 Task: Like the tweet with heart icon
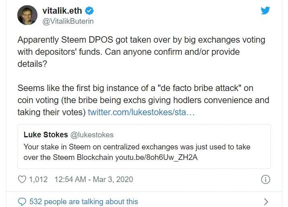tap(23, 179)
